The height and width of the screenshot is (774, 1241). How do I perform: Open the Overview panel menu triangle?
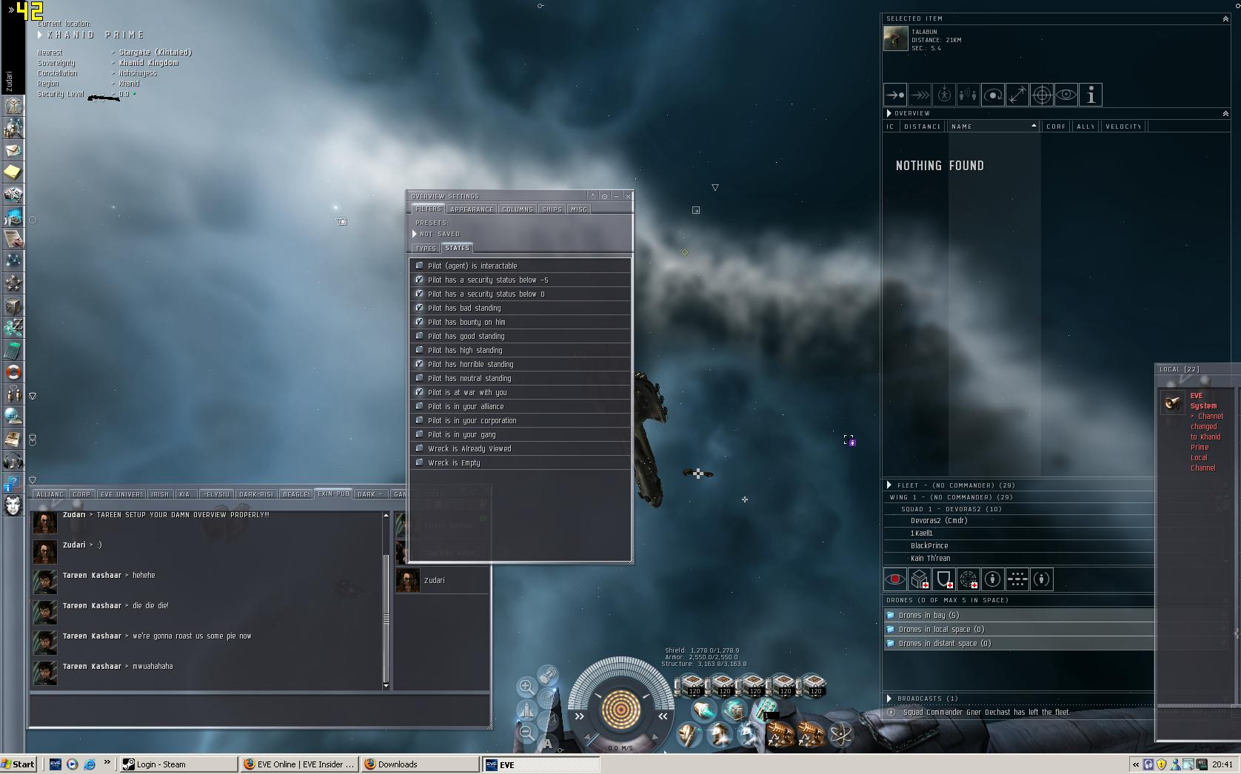click(889, 113)
